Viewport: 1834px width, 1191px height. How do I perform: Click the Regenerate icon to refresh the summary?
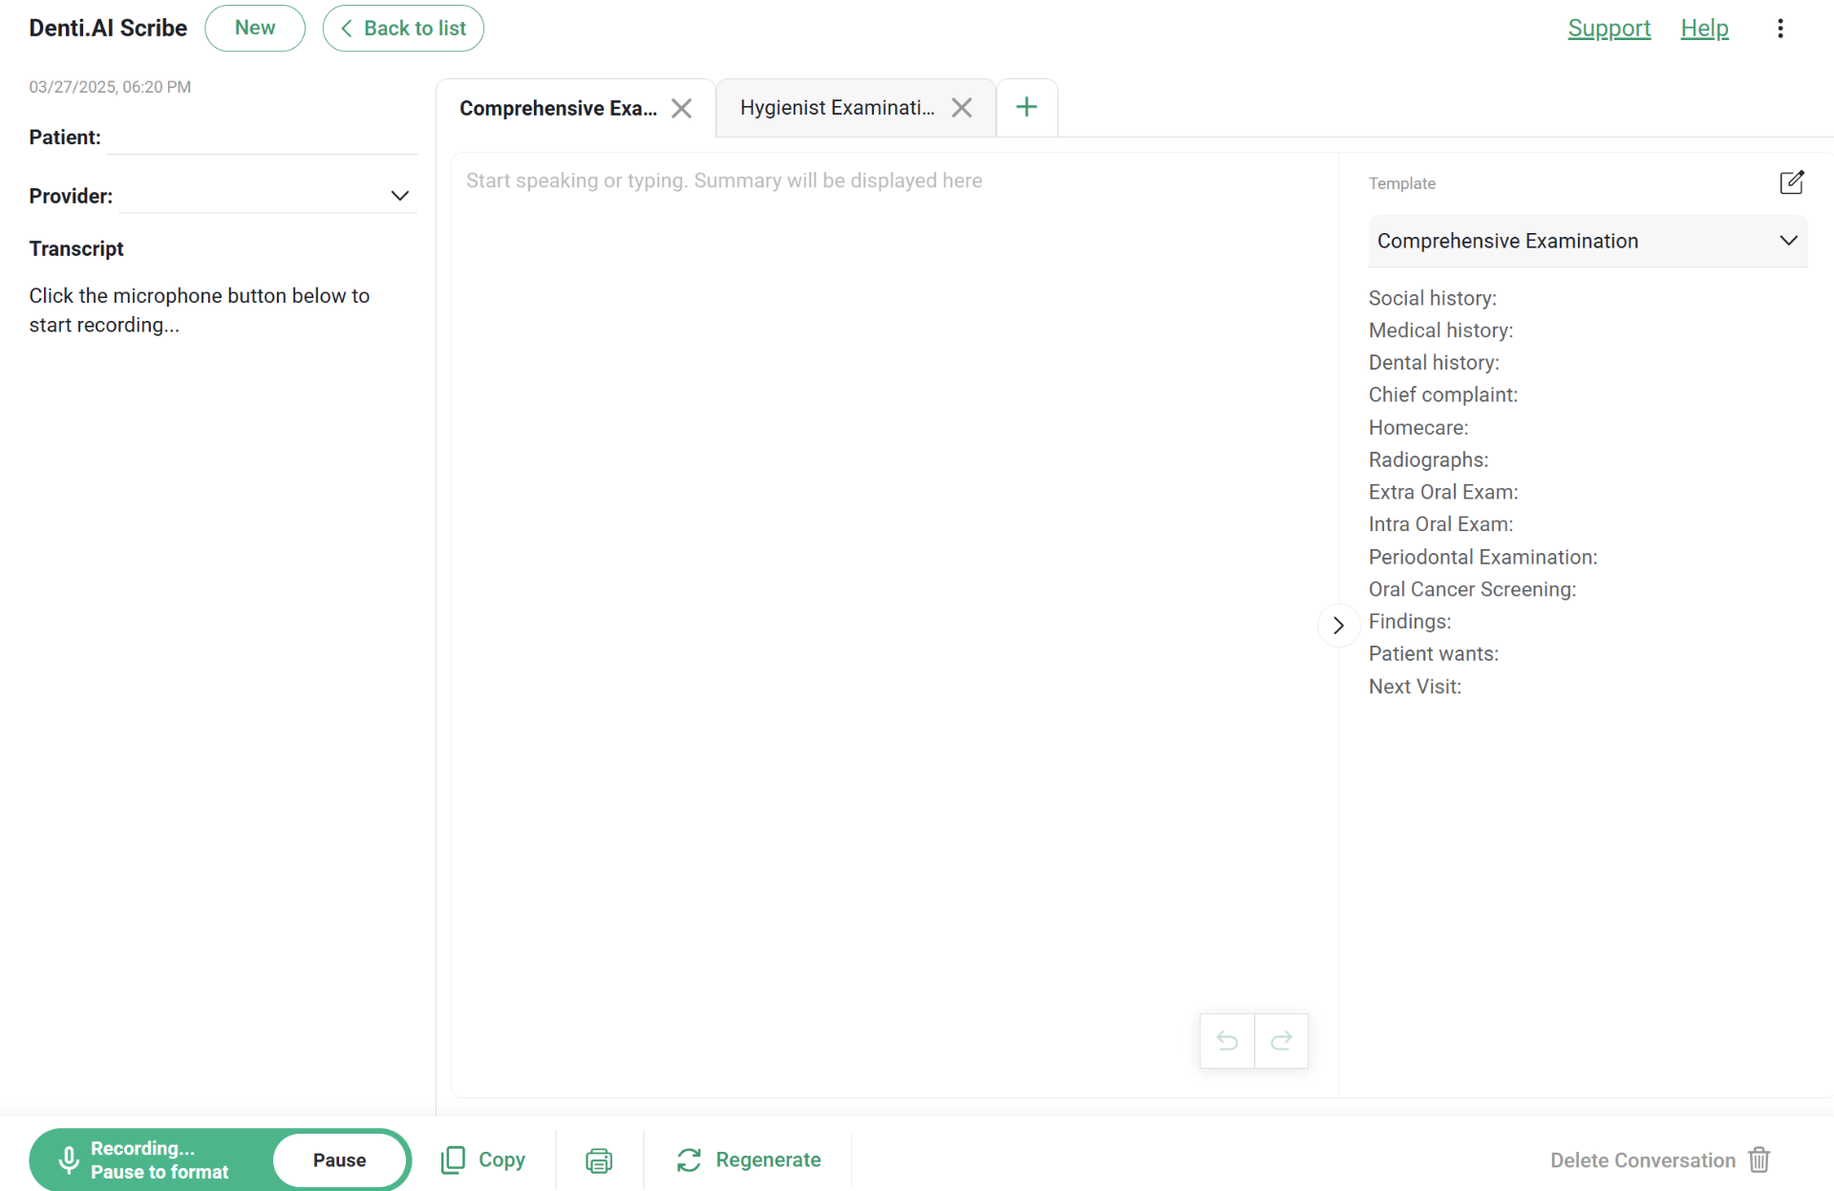pos(688,1159)
